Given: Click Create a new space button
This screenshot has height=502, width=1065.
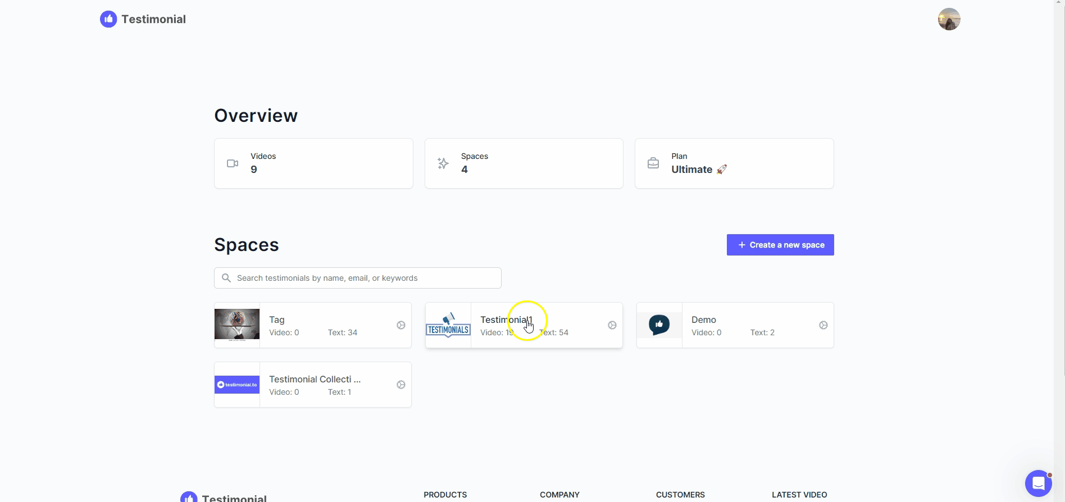Looking at the screenshot, I should point(780,245).
